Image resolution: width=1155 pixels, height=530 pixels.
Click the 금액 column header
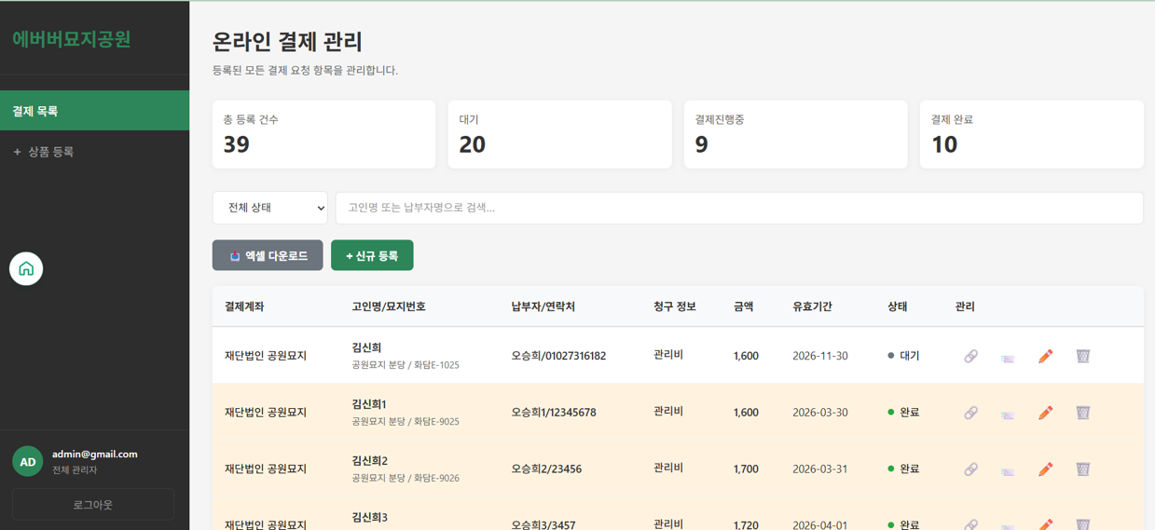click(744, 306)
